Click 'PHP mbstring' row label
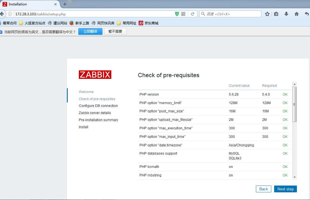The width and height of the screenshot is (310, 200). [150, 175]
